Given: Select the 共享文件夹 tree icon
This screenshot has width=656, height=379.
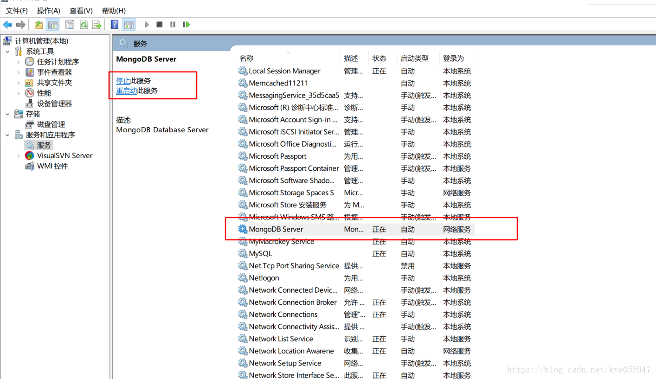Looking at the screenshot, I should point(30,83).
